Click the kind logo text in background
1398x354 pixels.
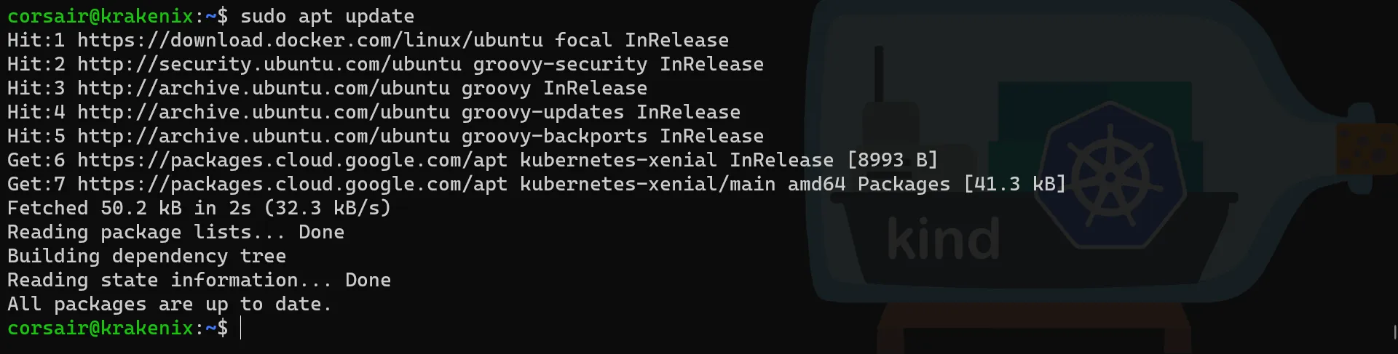(944, 239)
